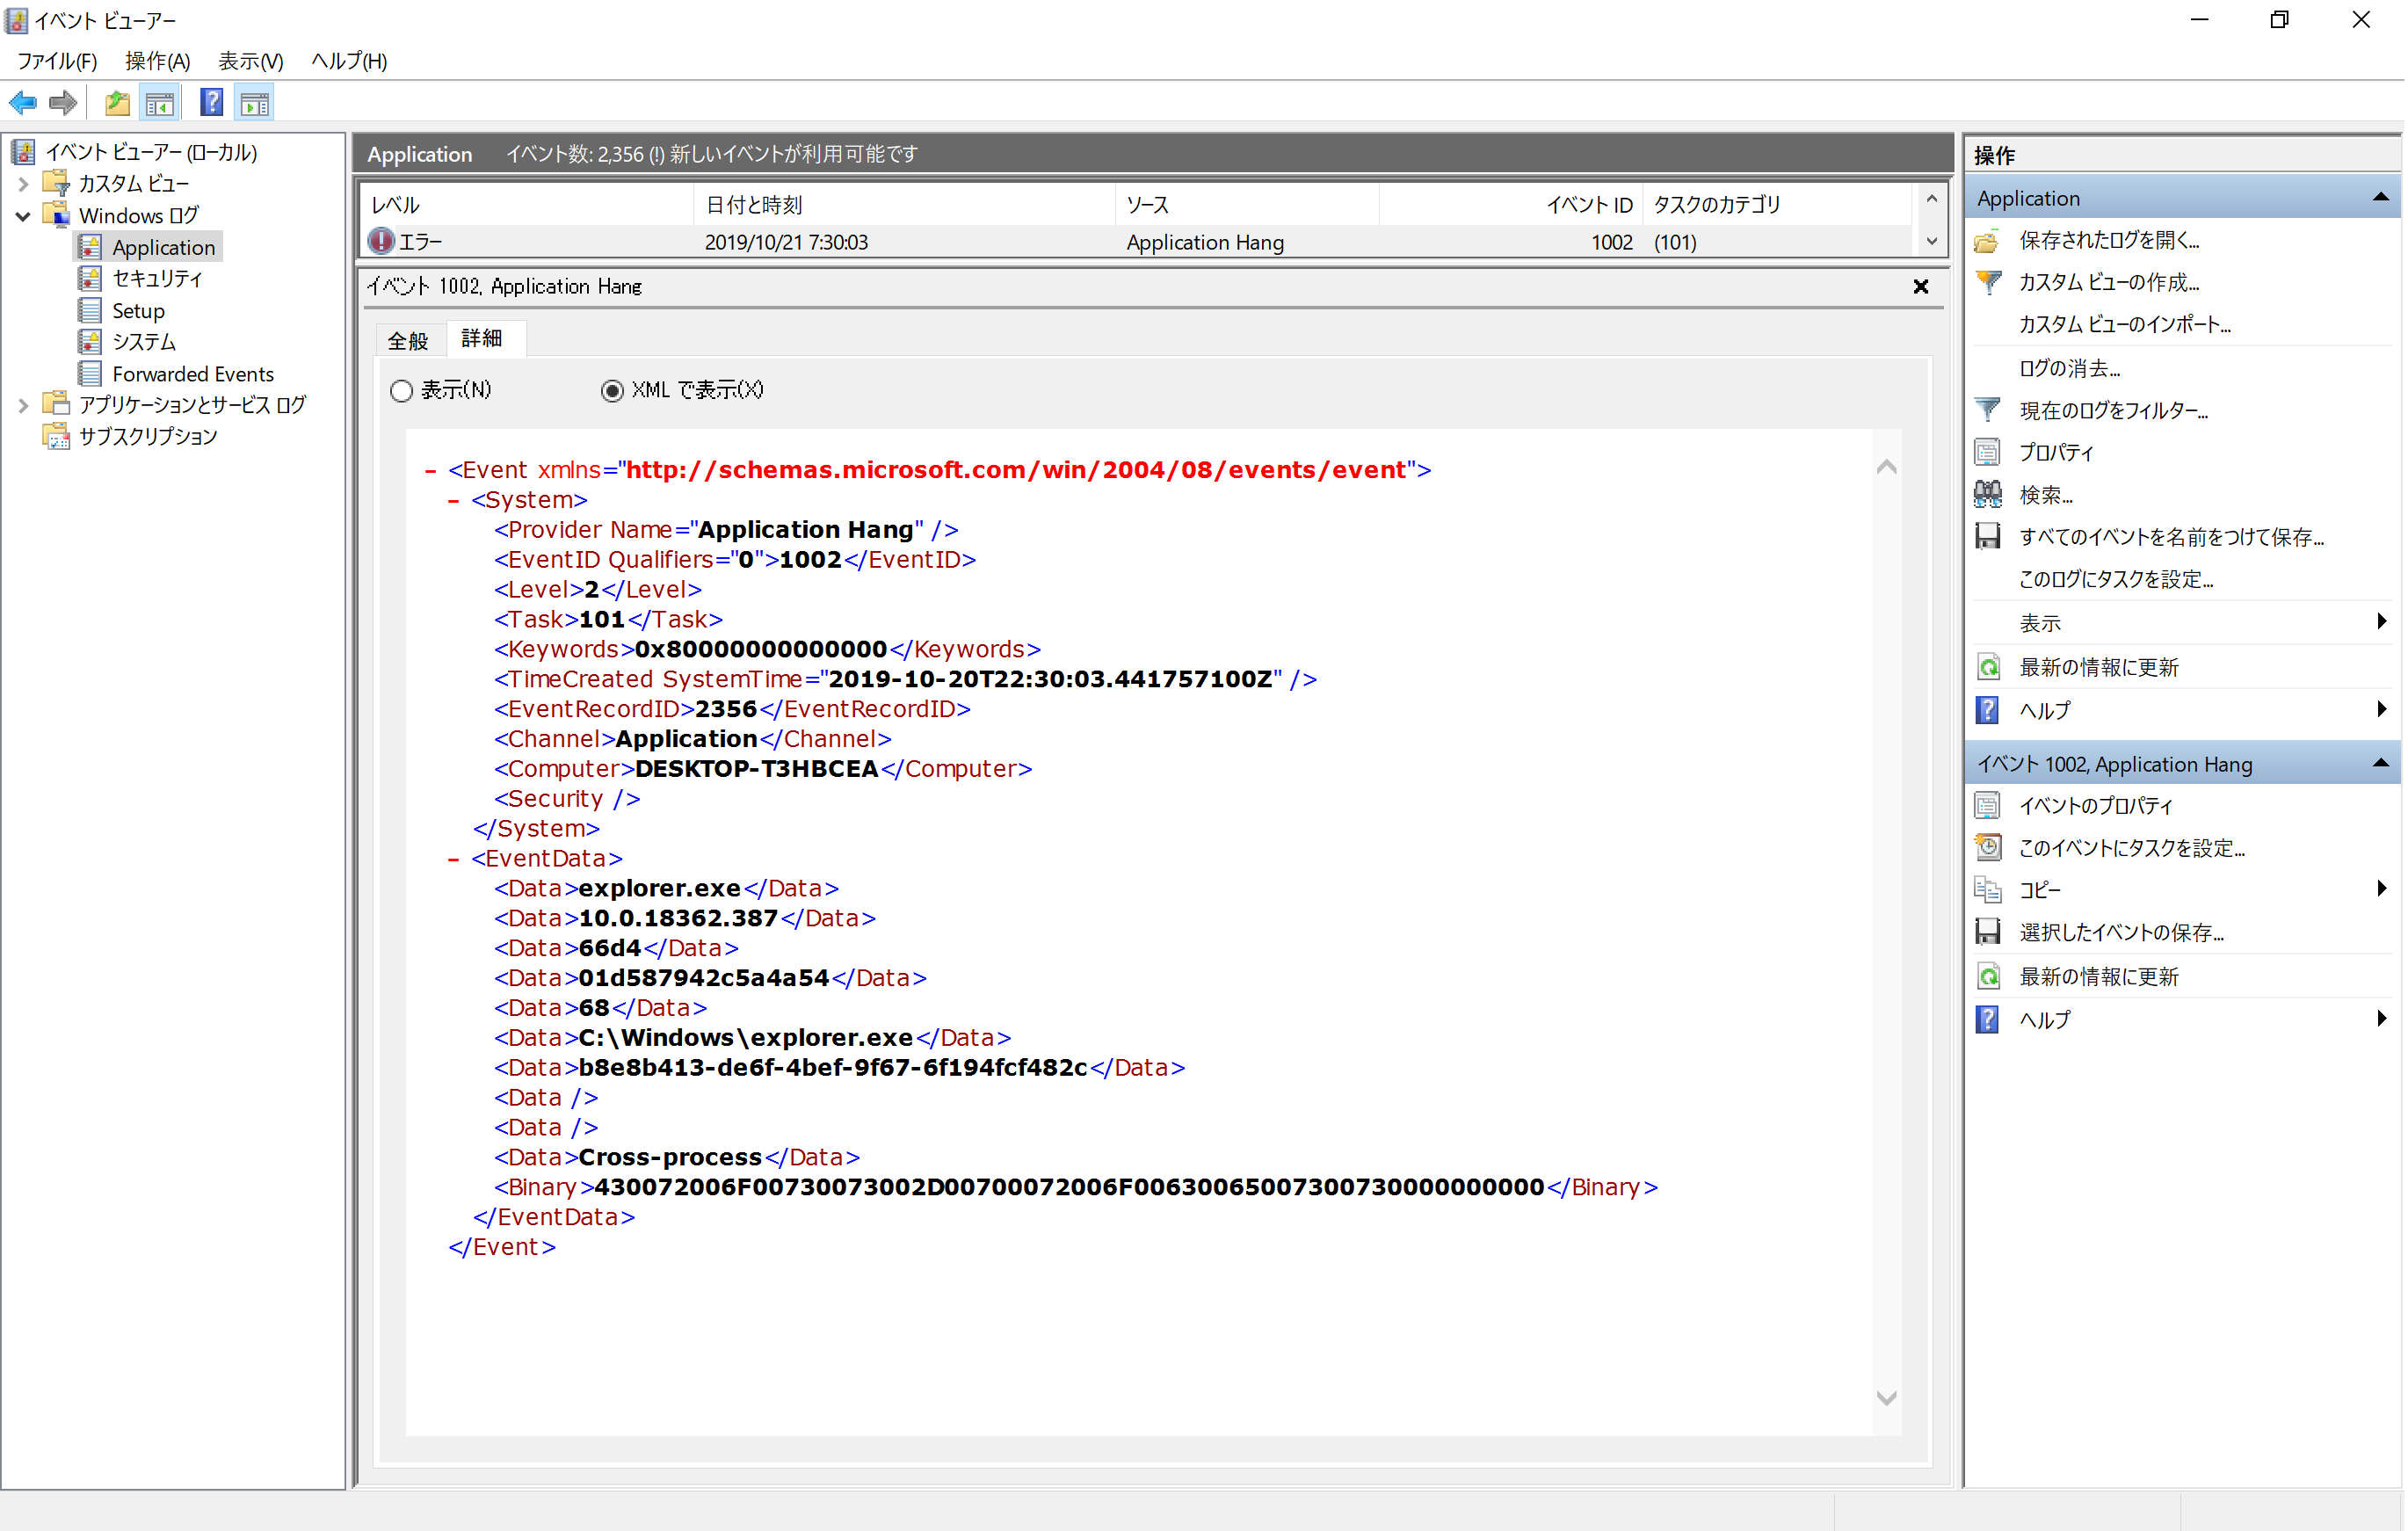The width and height of the screenshot is (2408, 1531).
Task: Click the XML view scroll-down arrow
Action: click(x=1887, y=1398)
